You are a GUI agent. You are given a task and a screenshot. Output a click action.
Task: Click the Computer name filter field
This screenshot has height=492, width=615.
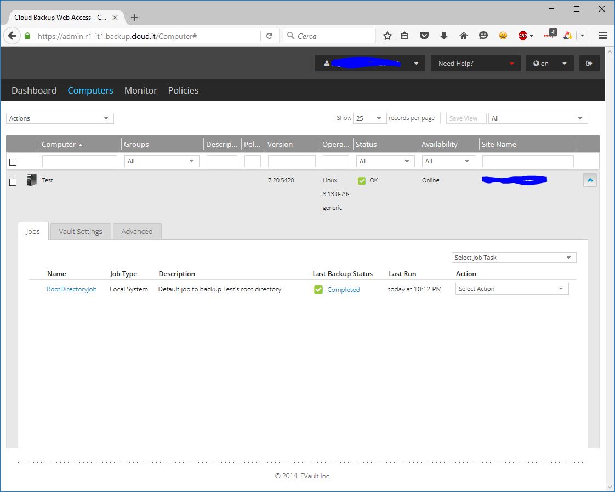pos(79,161)
